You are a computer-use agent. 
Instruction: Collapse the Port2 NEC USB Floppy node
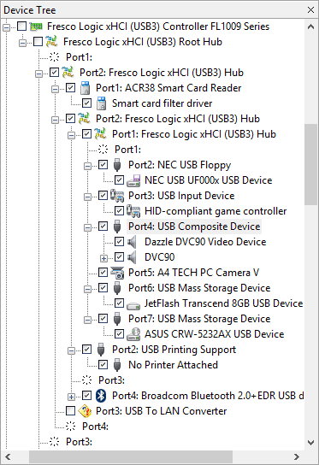tap(87, 166)
